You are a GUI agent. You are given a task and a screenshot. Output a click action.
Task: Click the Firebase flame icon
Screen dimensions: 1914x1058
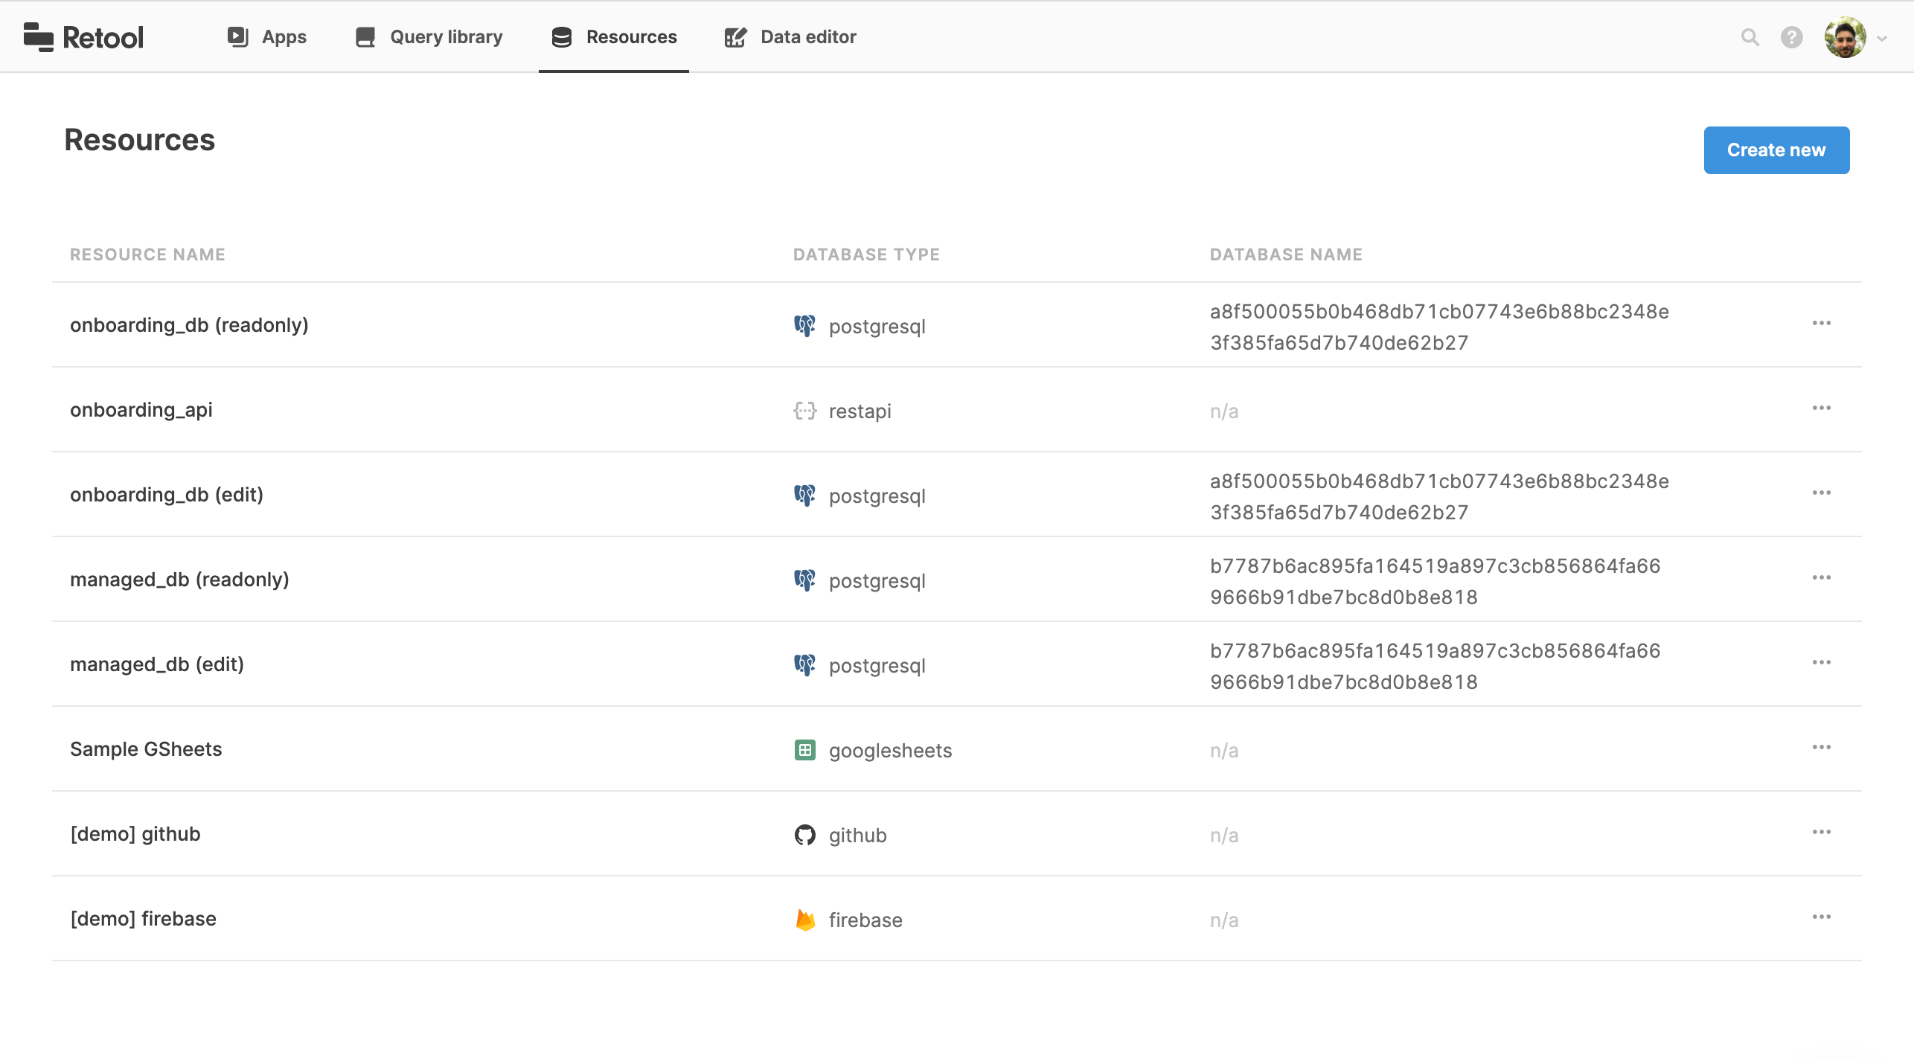[x=804, y=920]
